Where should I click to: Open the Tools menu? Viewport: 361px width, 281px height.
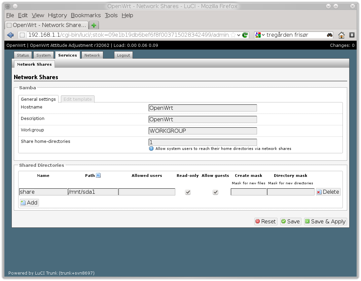[111, 15]
